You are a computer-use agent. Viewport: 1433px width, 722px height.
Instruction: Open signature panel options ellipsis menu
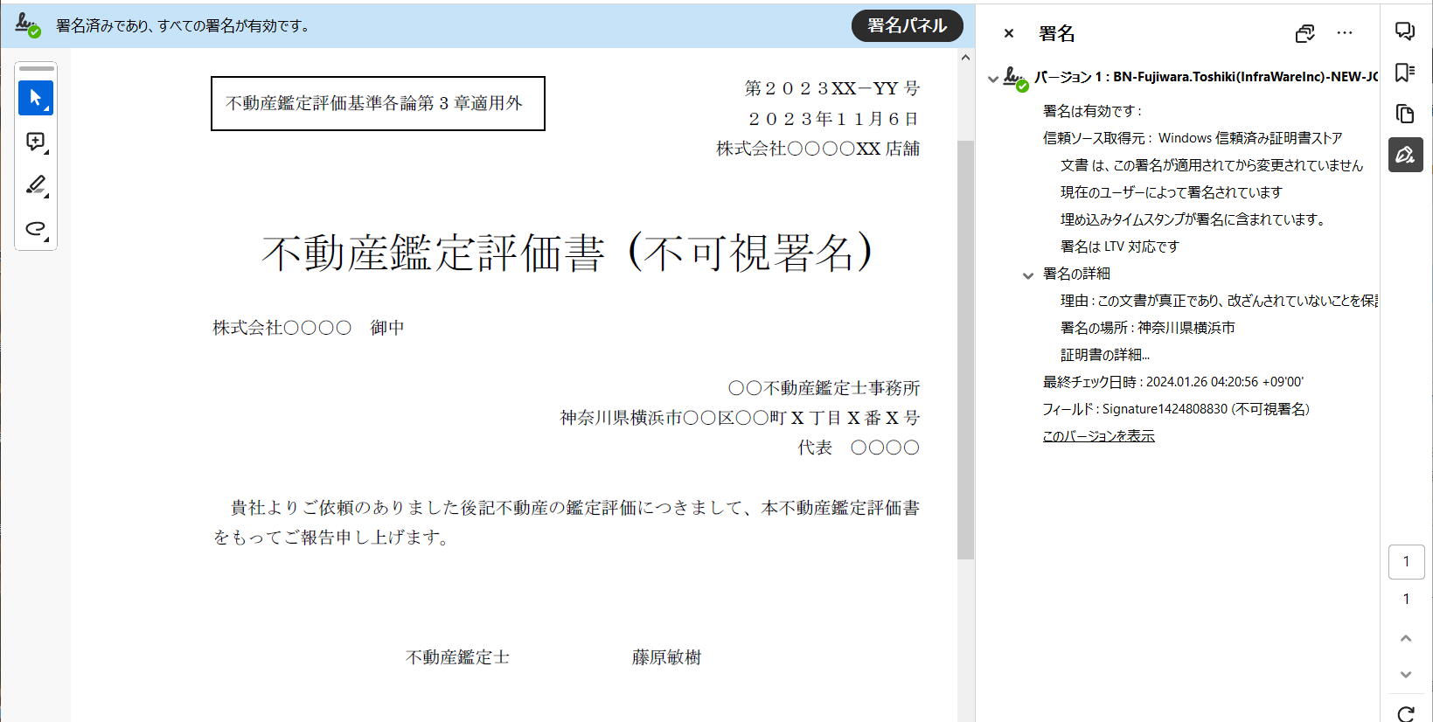tap(1345, 33)
